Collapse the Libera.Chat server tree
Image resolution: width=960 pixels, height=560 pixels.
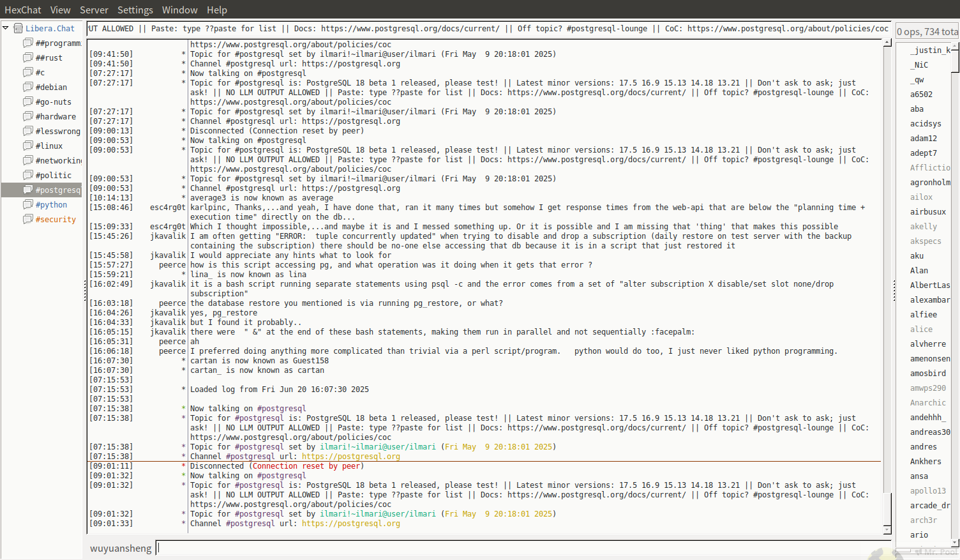click(x=6, y=28)
